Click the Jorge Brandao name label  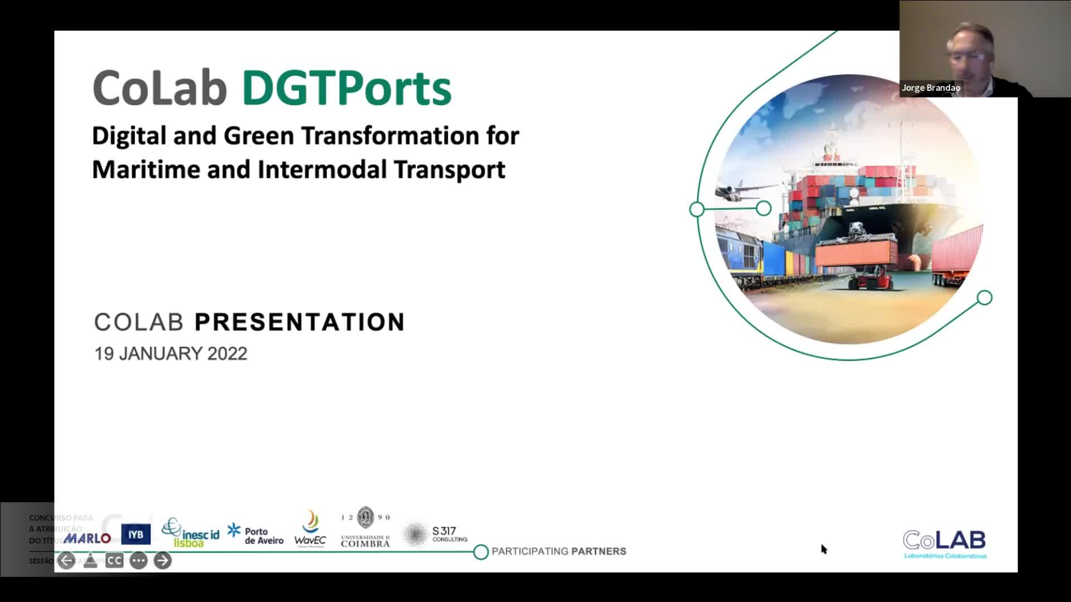coord(931,88)
